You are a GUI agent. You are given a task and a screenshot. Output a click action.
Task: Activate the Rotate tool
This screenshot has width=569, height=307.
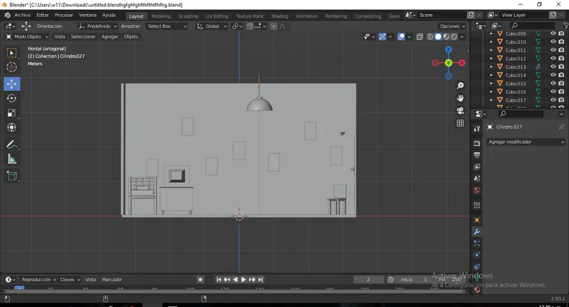coord(12,99)
